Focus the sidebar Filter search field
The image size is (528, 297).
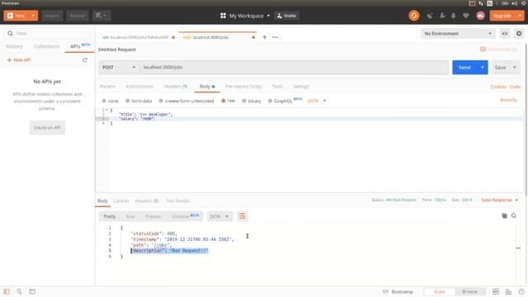(x=49, y=33)
